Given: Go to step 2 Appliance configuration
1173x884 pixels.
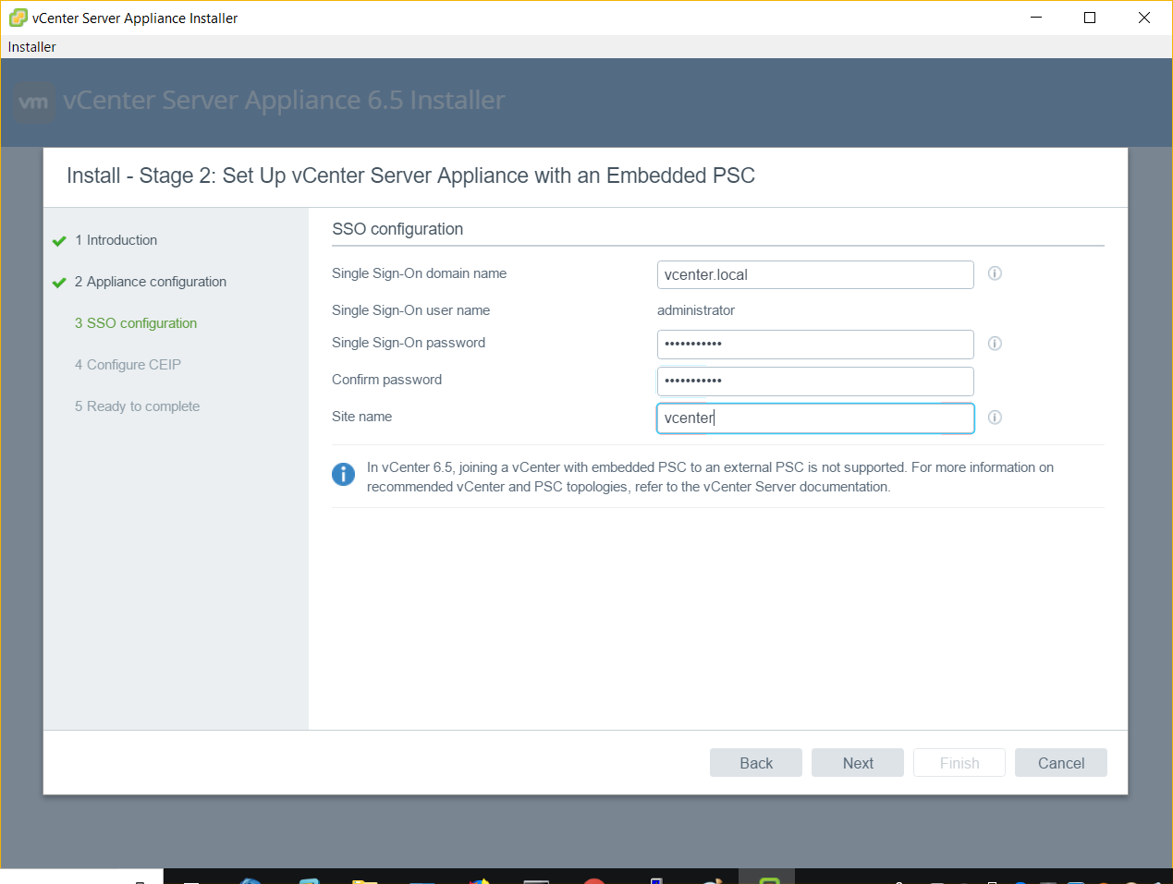Looking at the screenshot, I should tap(151, 282).
